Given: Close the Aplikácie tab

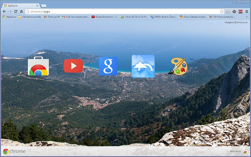Looking at the screenshot, I should (37, 5).
